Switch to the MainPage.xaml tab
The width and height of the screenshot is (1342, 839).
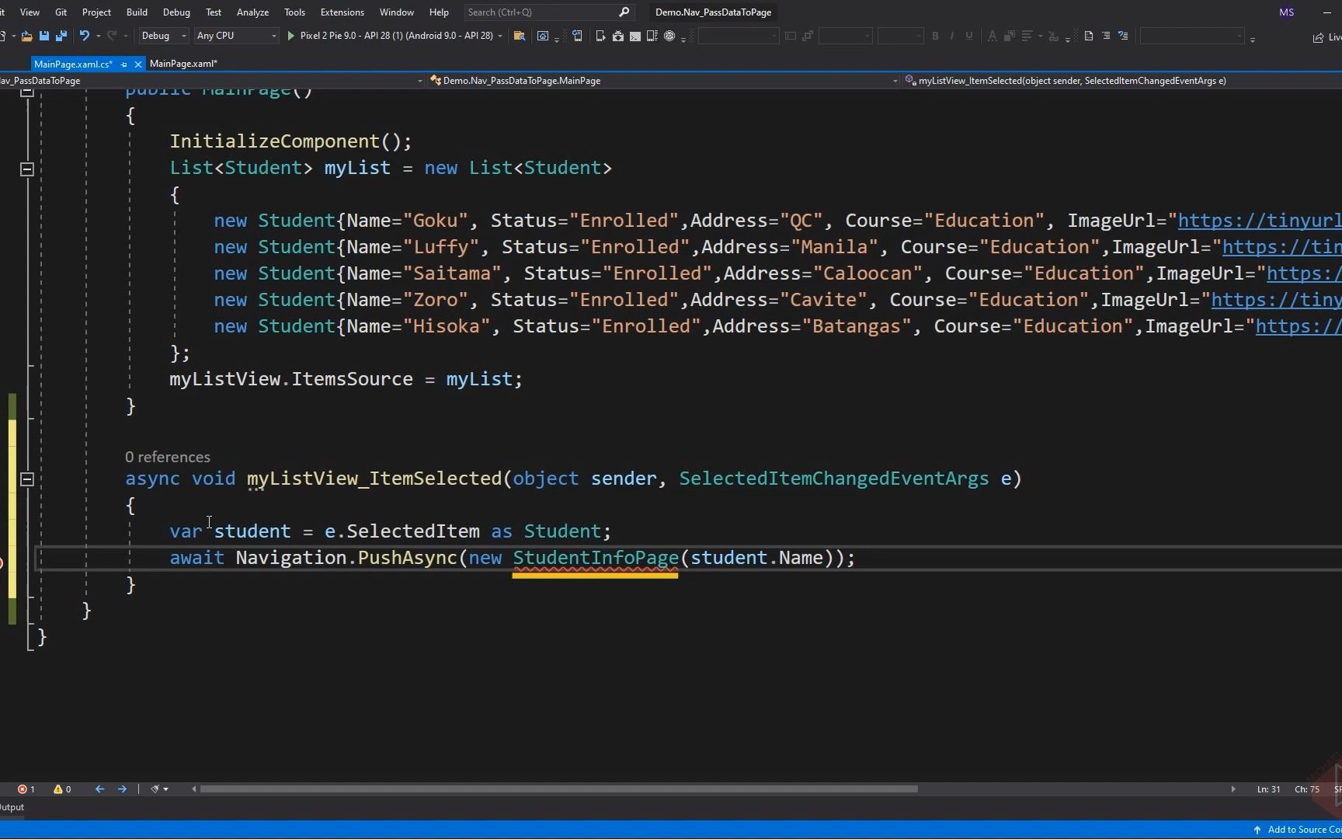(183, 64)
